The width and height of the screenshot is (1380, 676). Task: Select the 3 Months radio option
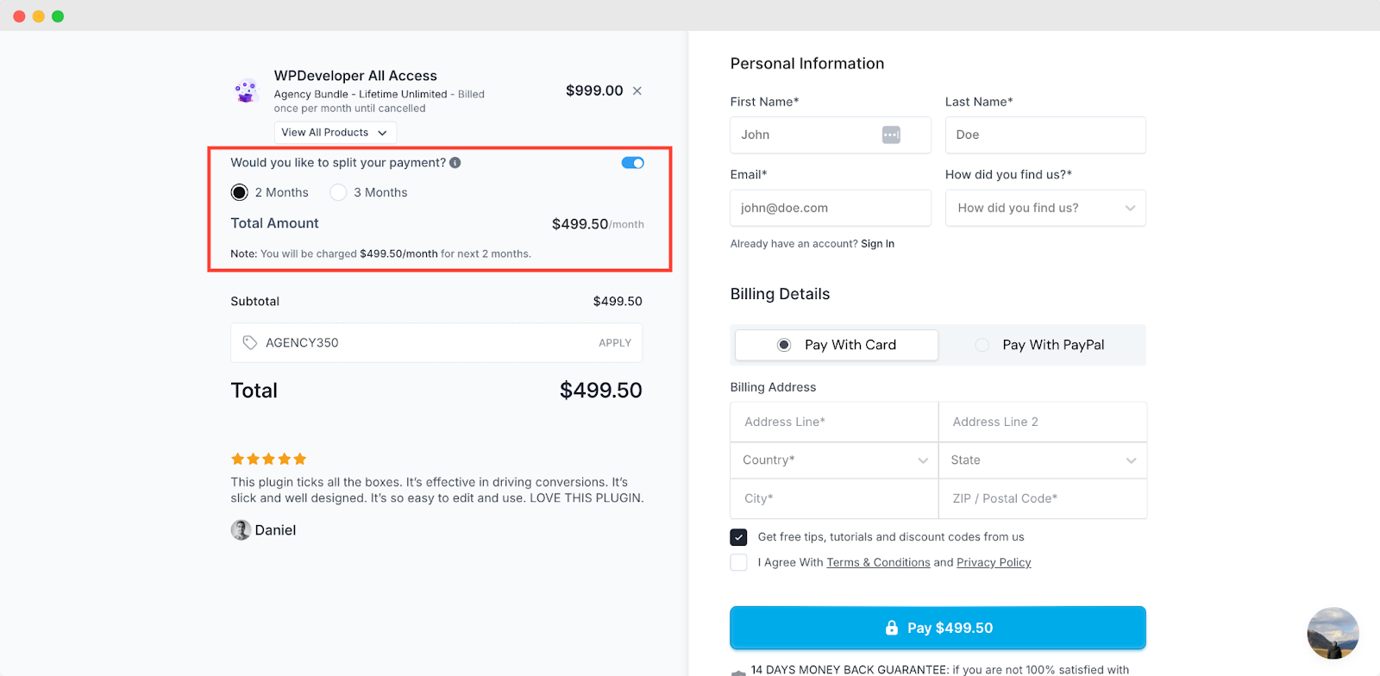338,192
